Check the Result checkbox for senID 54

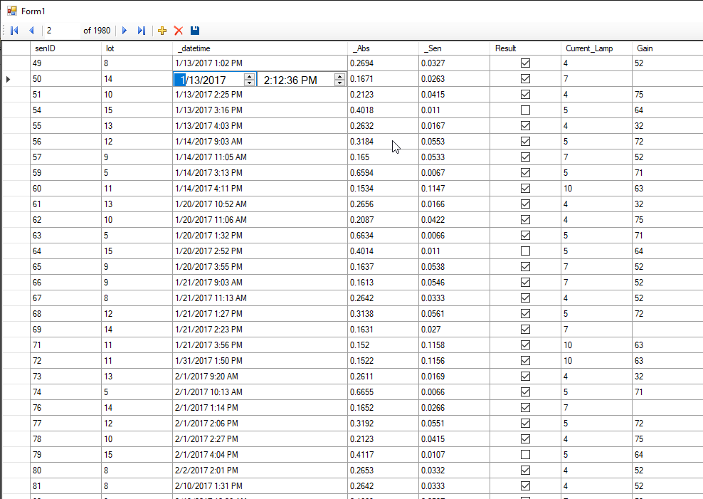tap(525, 110)
